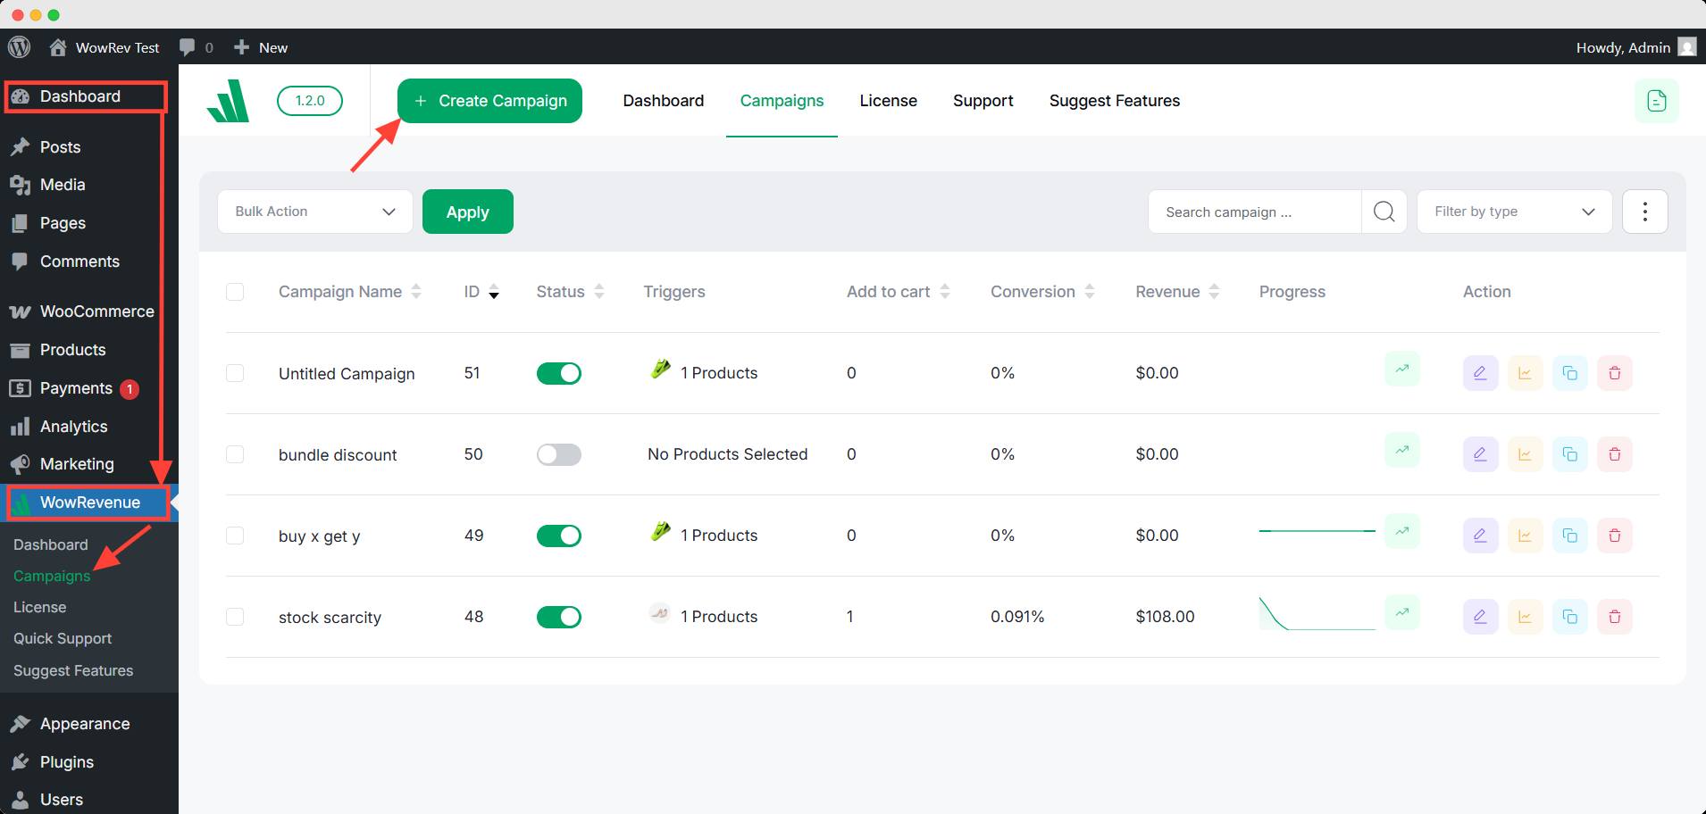Click the Create Campaign button
1706x814 pixels.
tap(489, 101)
